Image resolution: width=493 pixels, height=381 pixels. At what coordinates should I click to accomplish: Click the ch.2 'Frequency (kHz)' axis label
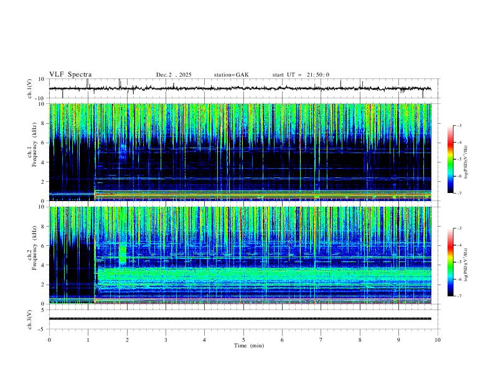pyautogui.click(x=34, y=247)
